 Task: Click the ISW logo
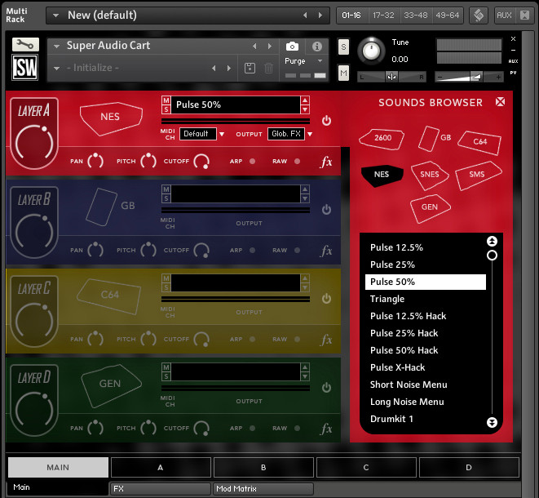coord(25,67)
